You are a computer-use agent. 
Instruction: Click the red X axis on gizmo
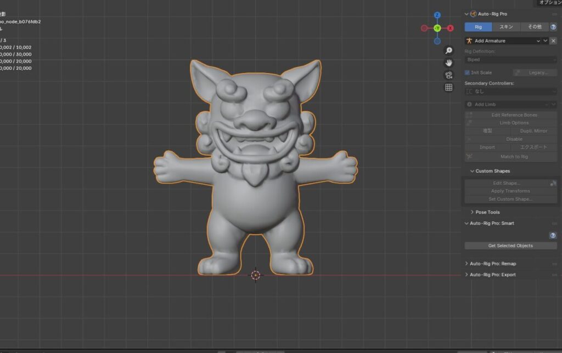pos(451,28)
